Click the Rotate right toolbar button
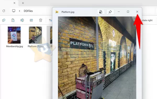The height and width of the screenshot is (99, 157). (x=147, y=20)
